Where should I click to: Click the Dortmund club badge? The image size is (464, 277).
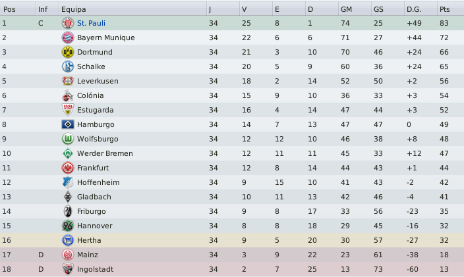click(67, 52)
